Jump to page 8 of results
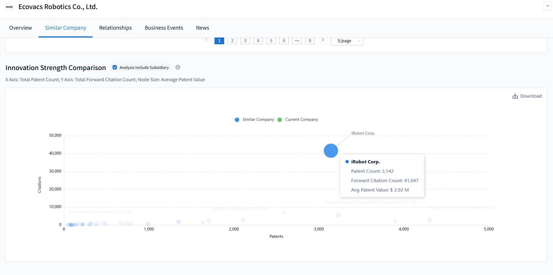Screen dimensions: 553x275 310,41
